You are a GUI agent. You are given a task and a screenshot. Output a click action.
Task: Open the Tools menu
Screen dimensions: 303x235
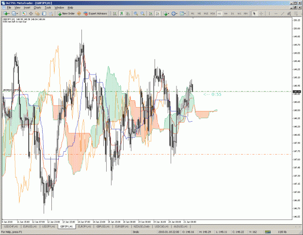[48, 8]
